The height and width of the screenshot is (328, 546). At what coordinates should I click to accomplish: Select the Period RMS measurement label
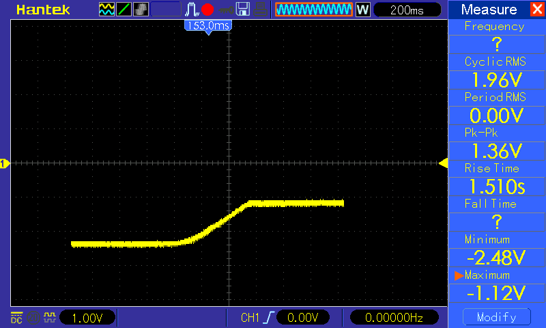[495, 97]
